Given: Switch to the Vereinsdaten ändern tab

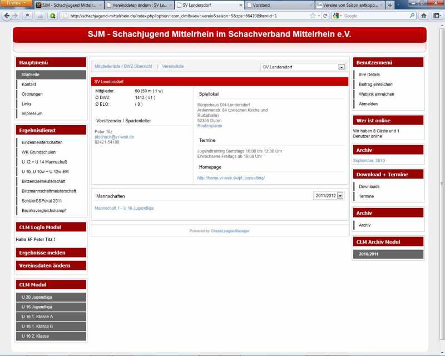Looking at the screenshot, I should pyautogui.click(x=138, y=5).
